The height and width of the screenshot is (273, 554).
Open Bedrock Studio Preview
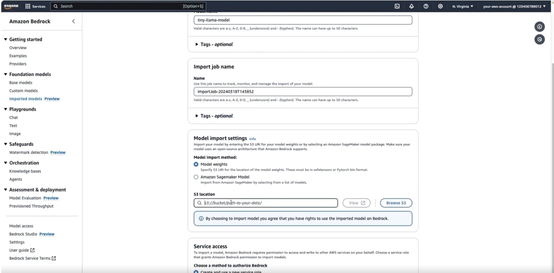point(32,234)
